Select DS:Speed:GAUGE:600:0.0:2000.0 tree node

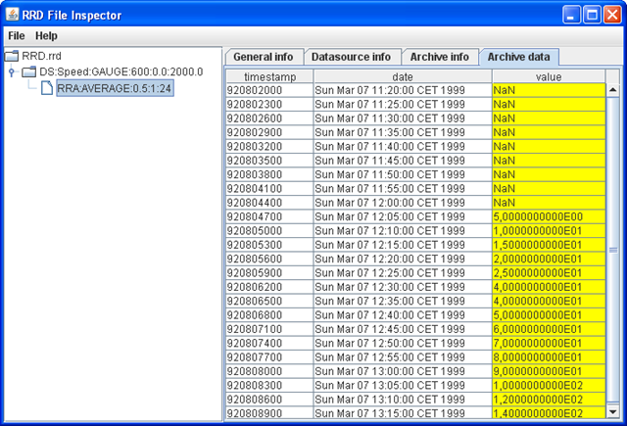coord(121,71)
